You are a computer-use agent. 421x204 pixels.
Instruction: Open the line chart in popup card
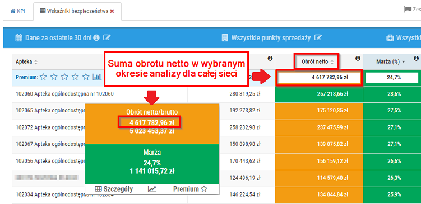click(152, 189)
